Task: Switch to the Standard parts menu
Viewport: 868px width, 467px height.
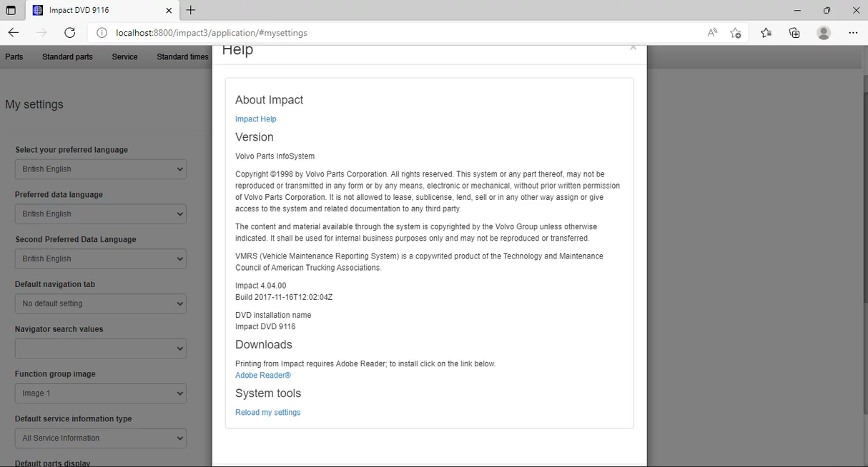Action: click(x=67, y=57)
